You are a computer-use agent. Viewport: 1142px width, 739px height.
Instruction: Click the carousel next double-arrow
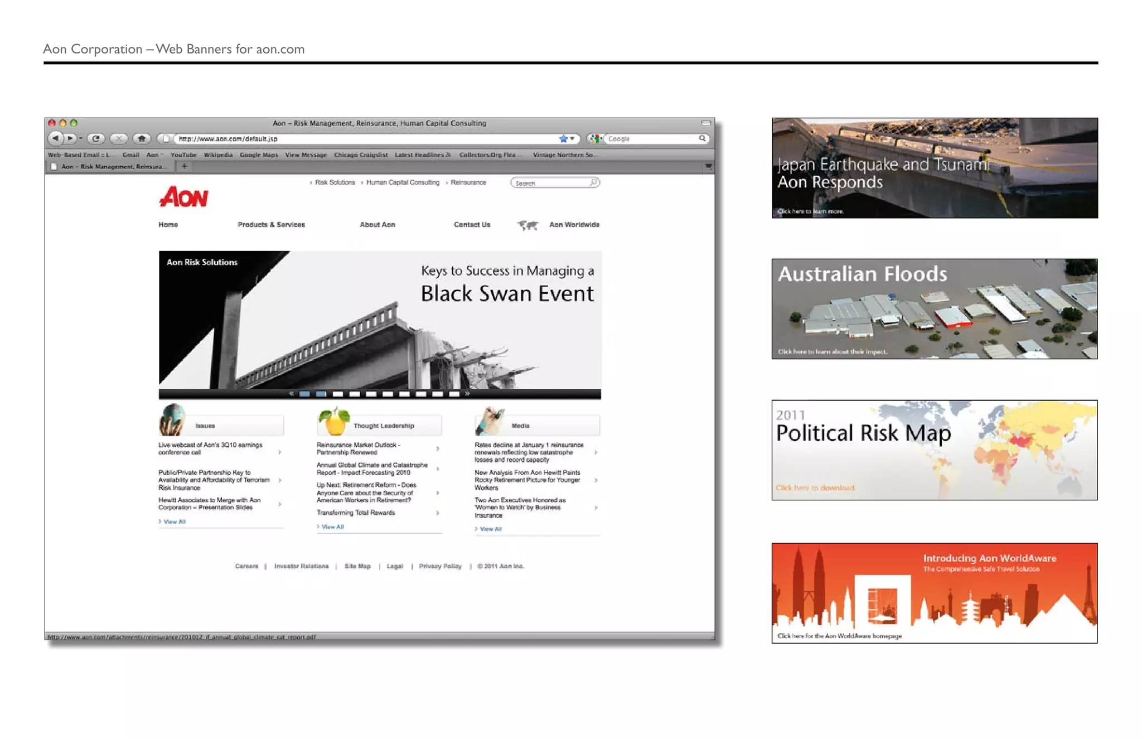tap(467, 394)
